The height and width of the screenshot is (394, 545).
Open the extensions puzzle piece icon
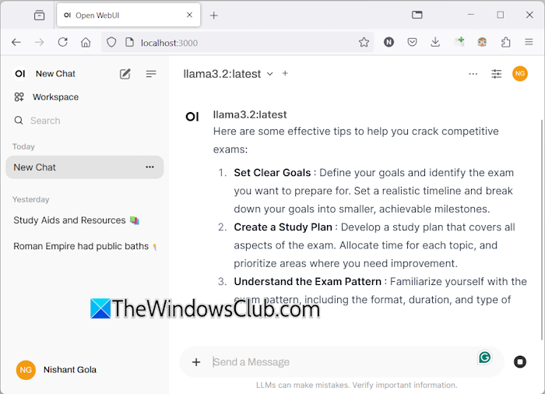pos(506,42)
